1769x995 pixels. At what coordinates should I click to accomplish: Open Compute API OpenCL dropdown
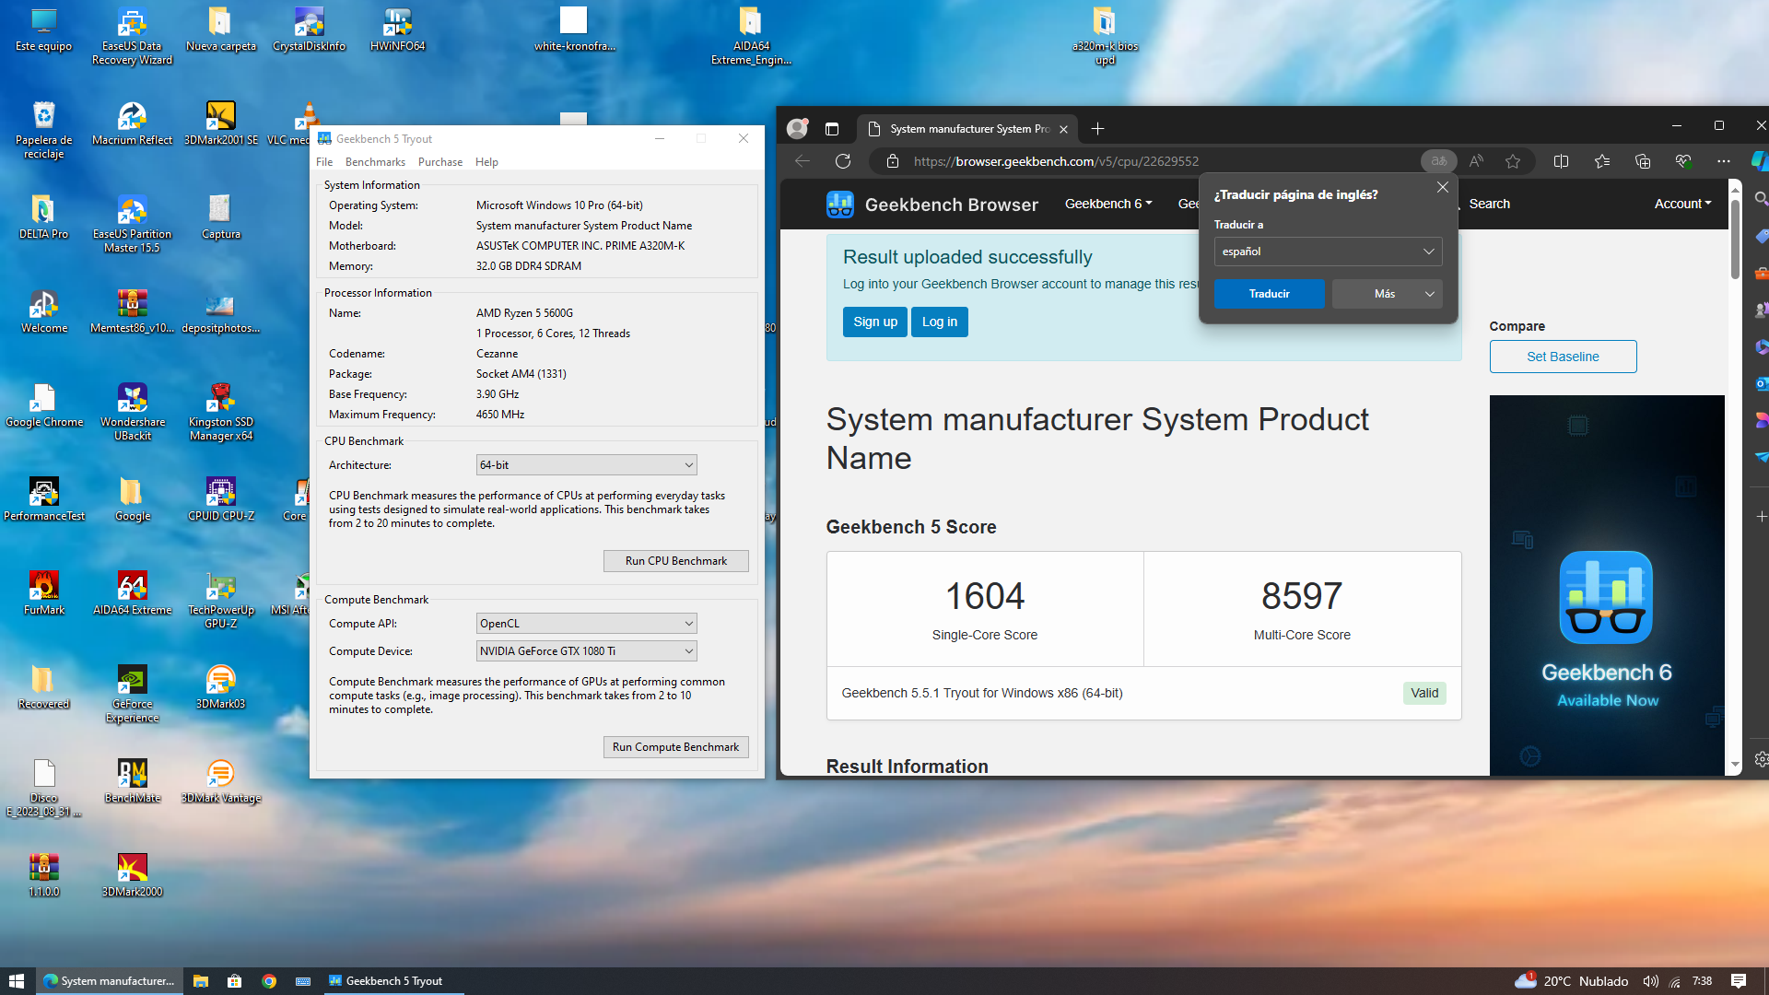586,624
